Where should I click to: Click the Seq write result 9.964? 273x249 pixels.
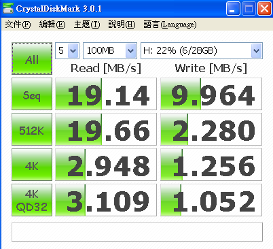click(x=211, y=94)
